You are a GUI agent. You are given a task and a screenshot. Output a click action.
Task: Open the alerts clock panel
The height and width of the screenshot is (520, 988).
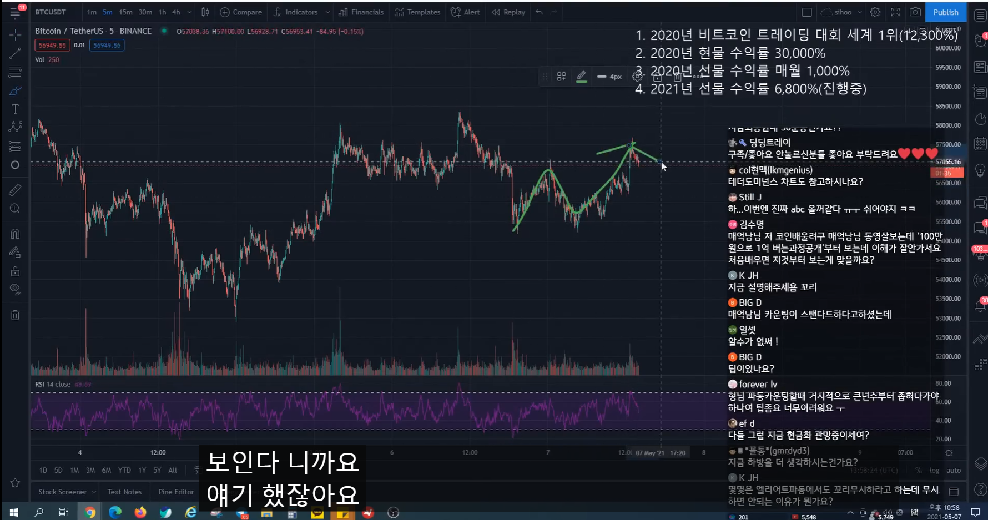[x=981, y=40]
